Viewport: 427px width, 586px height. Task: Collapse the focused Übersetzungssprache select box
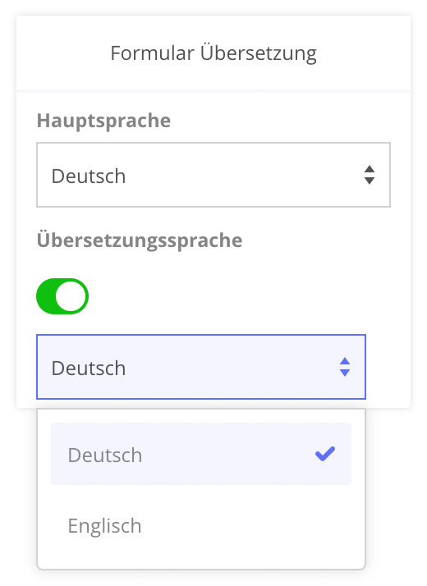click(x=201, y=367)
